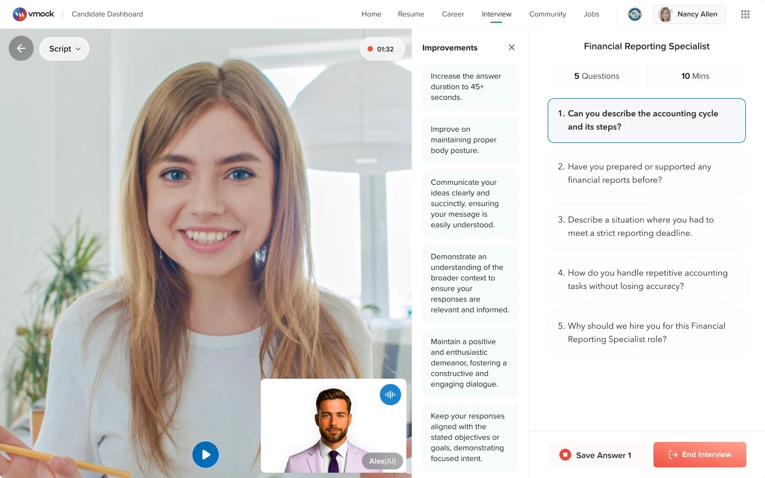Screen dimensions: 765x478
Task: Select the Alex(AI) interviewer thumbnail
Action: click(x=334, y=426)
